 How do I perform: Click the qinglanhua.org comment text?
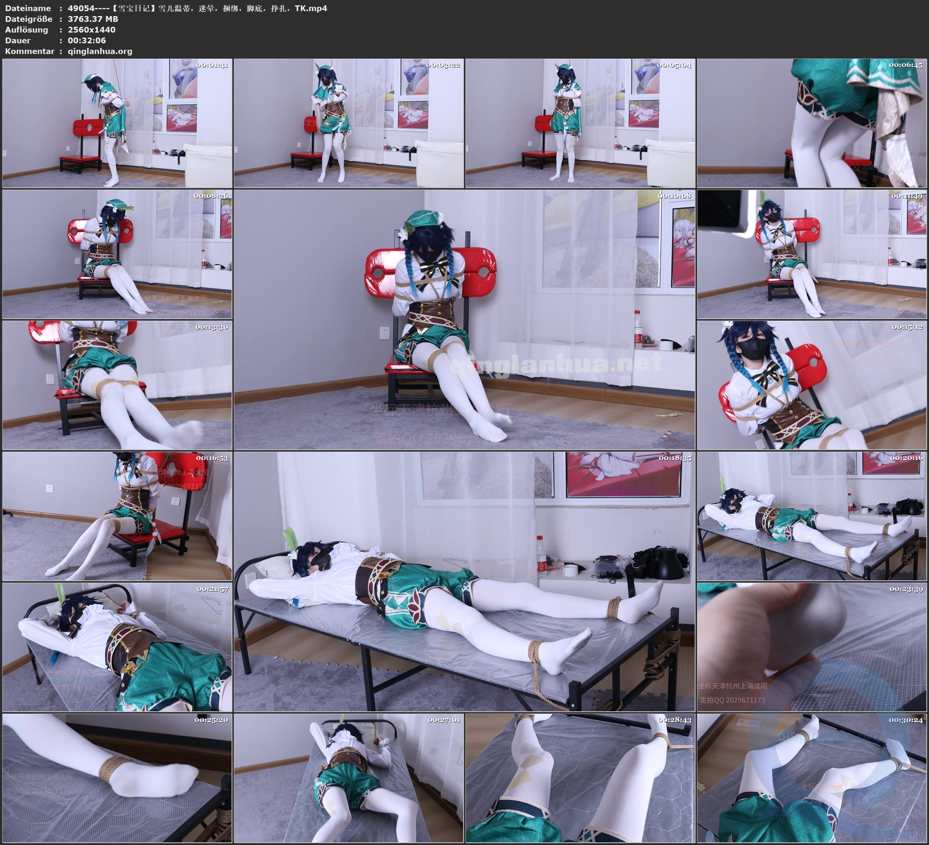(x=100, y=51)
